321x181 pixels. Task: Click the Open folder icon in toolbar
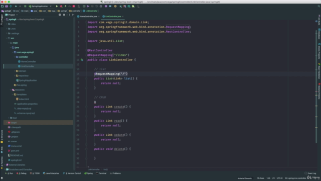[2, 7]
